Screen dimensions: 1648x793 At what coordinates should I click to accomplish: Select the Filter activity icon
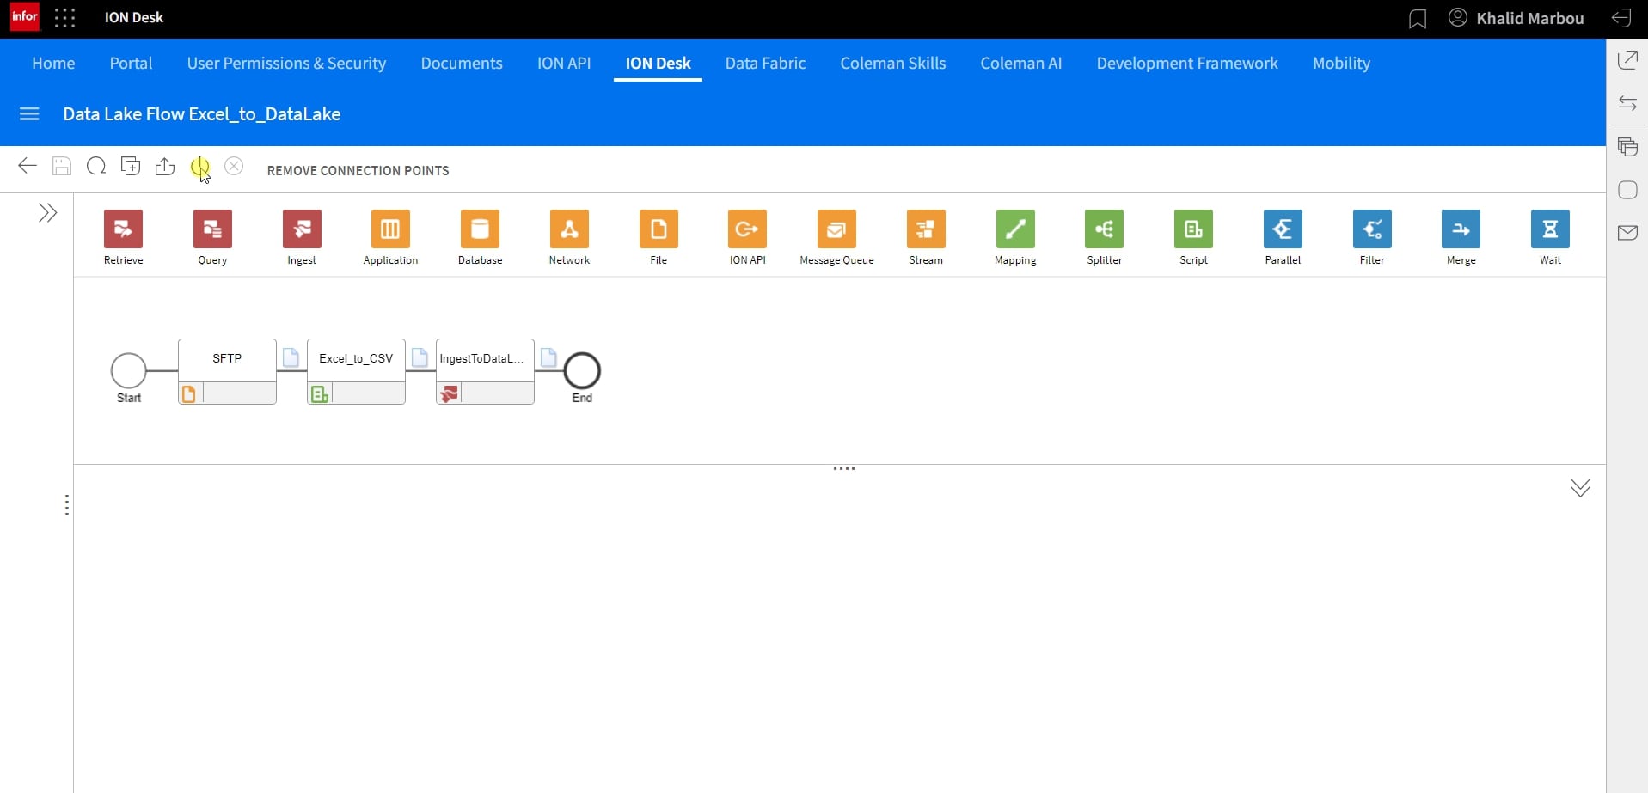(1372, 229)
